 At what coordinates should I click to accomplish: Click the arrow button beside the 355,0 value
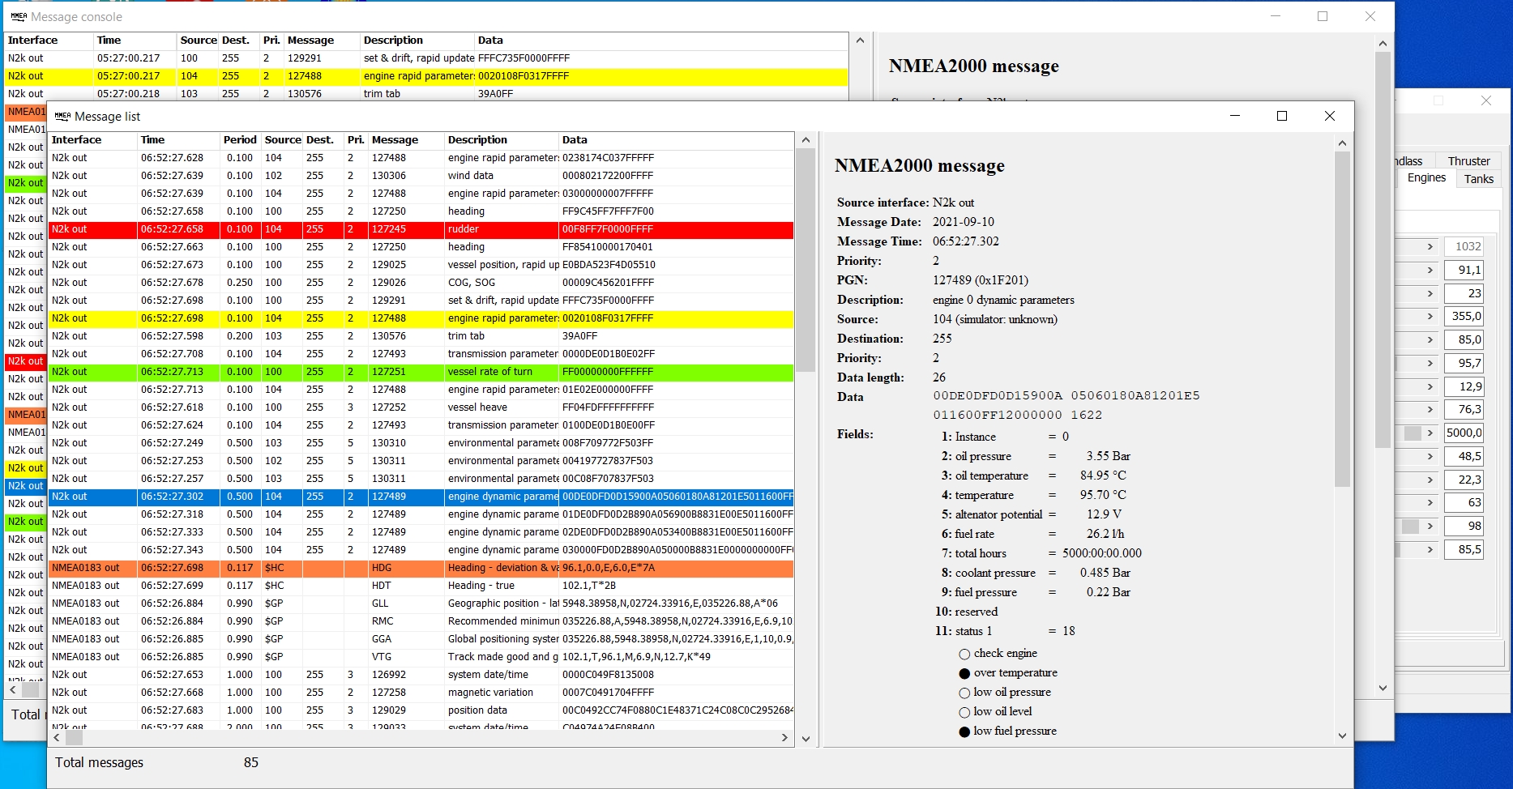[x=1430, y=317]
